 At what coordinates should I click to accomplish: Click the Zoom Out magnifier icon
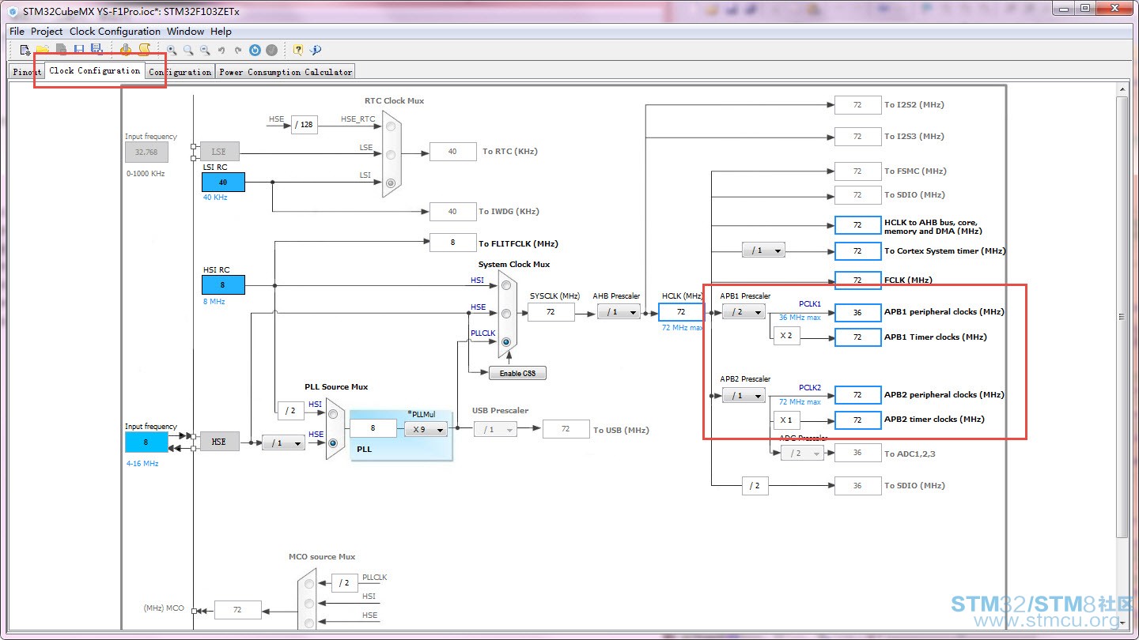tap(205, 50)
